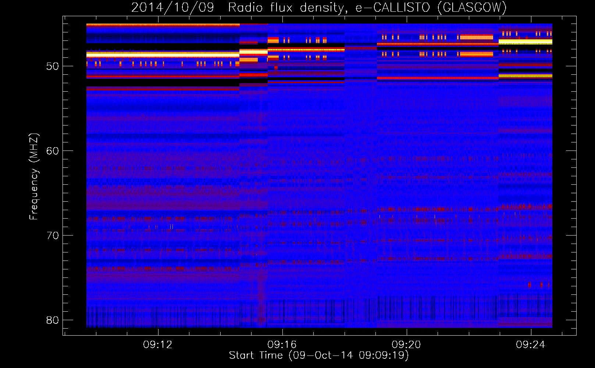Screen dimensions: 595x368
Task: Click the 80 frequency tick label
Action: coord(53,320)
